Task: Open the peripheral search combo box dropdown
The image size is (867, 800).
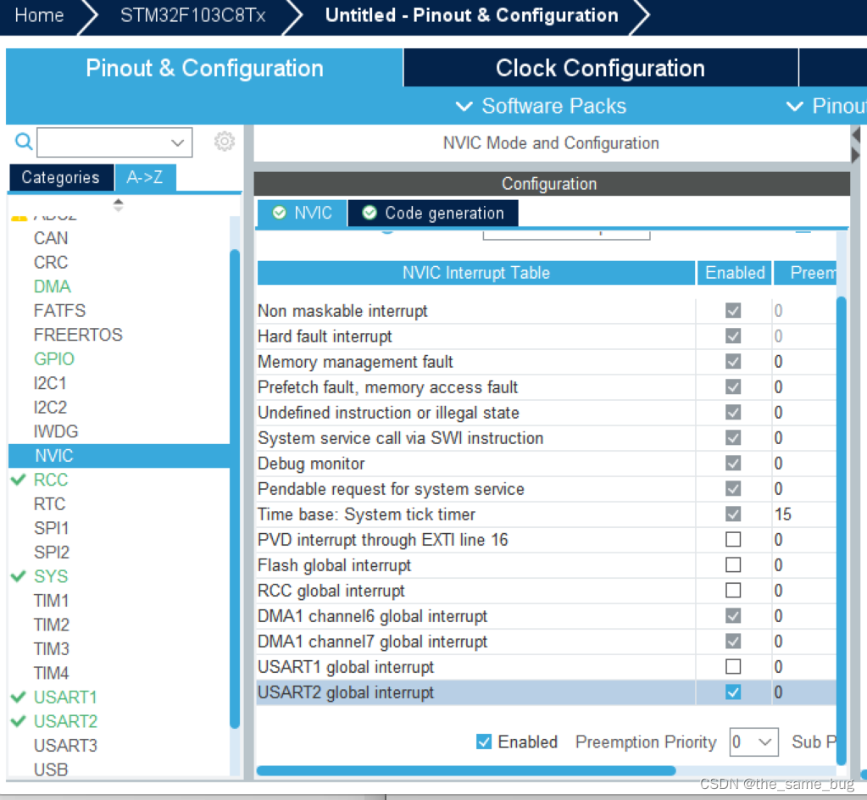Action: 177,142
